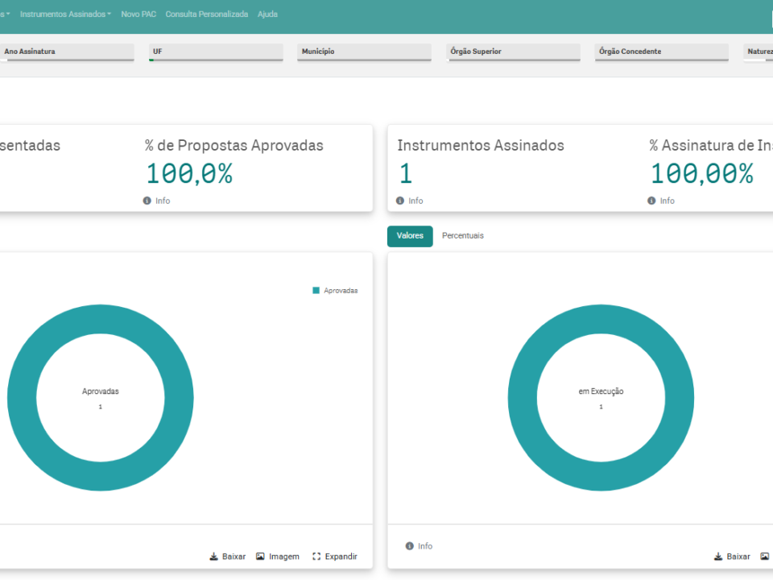Click the info icon under % Assinatura

pos(651,201)
